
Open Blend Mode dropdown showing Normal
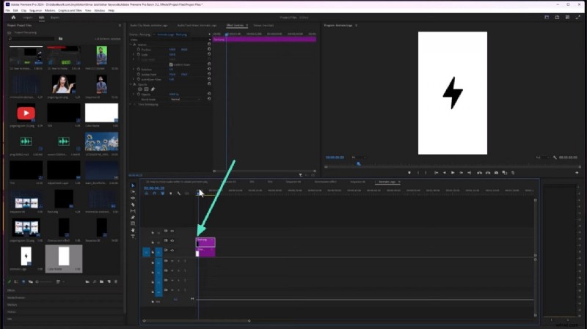[x=186, y=100]
